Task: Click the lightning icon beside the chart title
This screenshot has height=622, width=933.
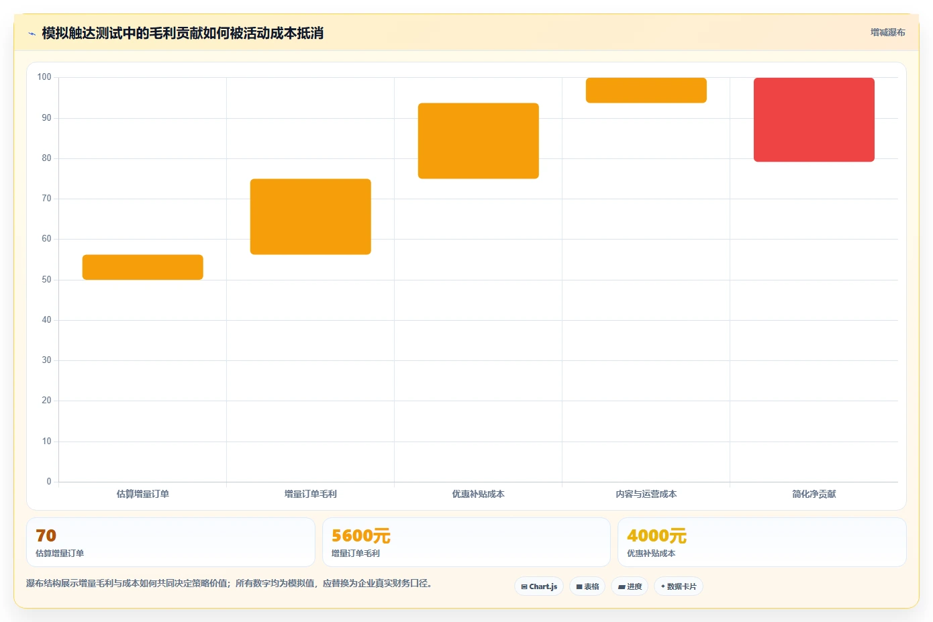Action: pyautogui.click(x=32, y=34)
